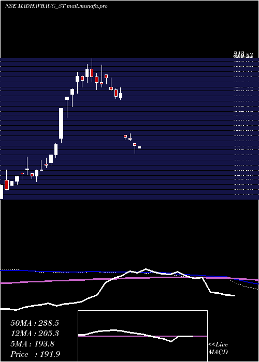The width and height of the screenshot is (259, 362).
Task: Click the 12MA : 205.3 value
Action: pyautogui.click(x=35, y=334)
